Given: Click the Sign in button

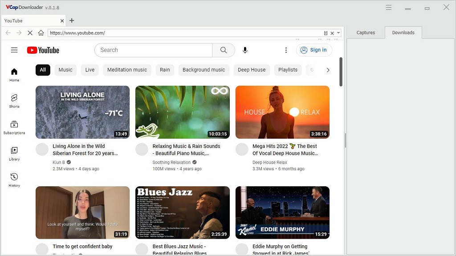Looking at the screenshot, I should click(314, 50).
